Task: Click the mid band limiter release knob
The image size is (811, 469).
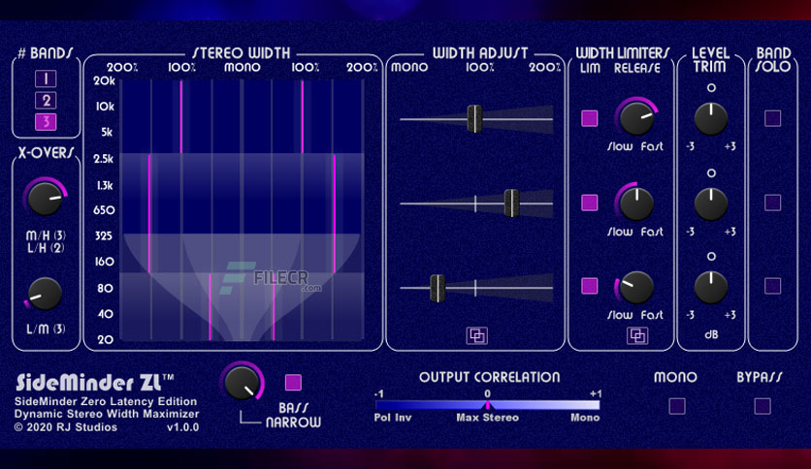Action: tap(636, 203)
